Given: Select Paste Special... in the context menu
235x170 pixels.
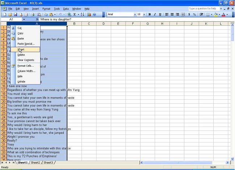Looking at the screenshot, I should coord(25,44).
